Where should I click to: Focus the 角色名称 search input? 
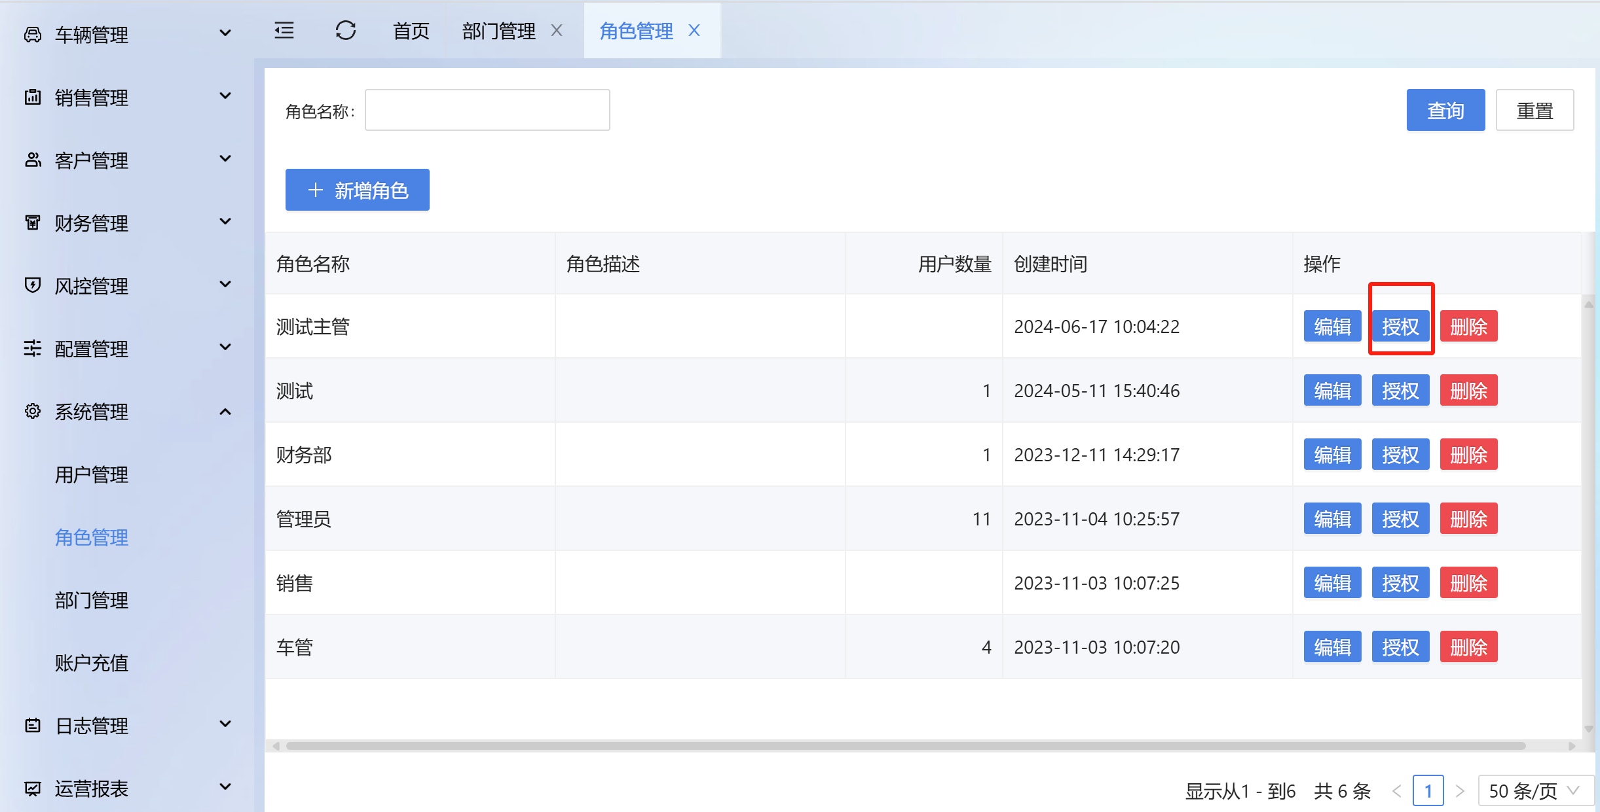pyautogui.click(x=487, y=111)
